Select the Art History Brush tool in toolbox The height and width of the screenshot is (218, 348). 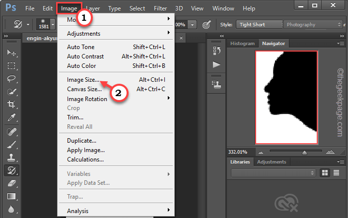[11, 170]
